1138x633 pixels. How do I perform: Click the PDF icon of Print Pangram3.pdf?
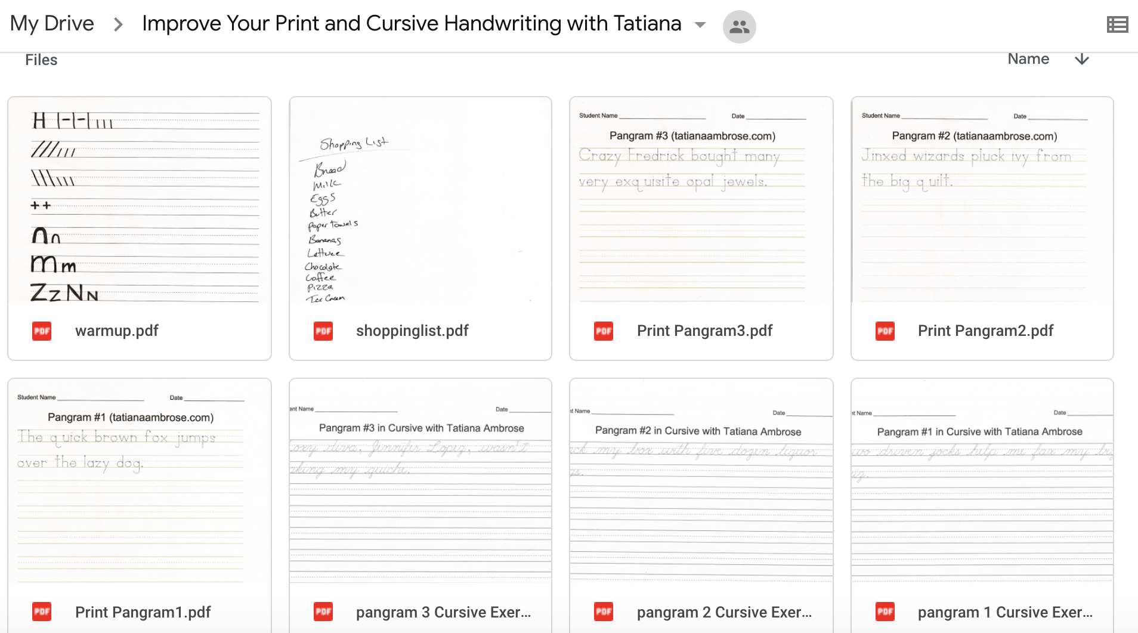click(604, 331)
